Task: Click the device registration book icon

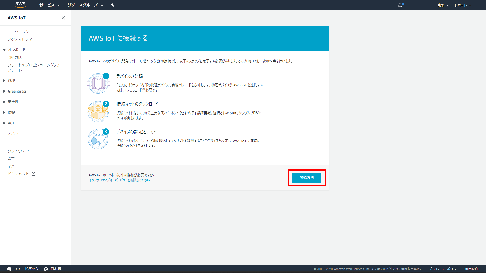Action: [x=98, y=84]
